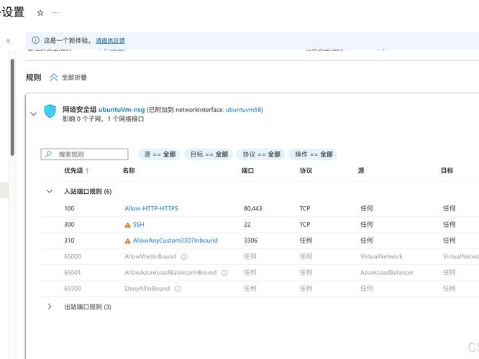Sort by the 名称 column header
479x359 pixels.
coord(129,170)
